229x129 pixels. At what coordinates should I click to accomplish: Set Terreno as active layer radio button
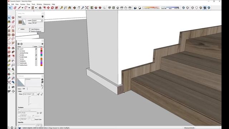(18, 59)
